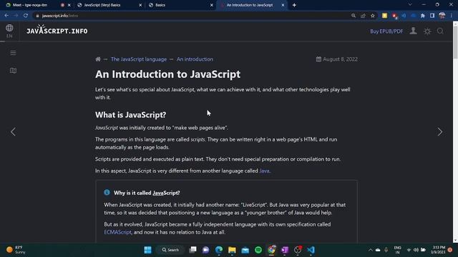The image size is (458, 257).
Task: Go to the previous lesson arrow
Action: click(x=13, y=131)
